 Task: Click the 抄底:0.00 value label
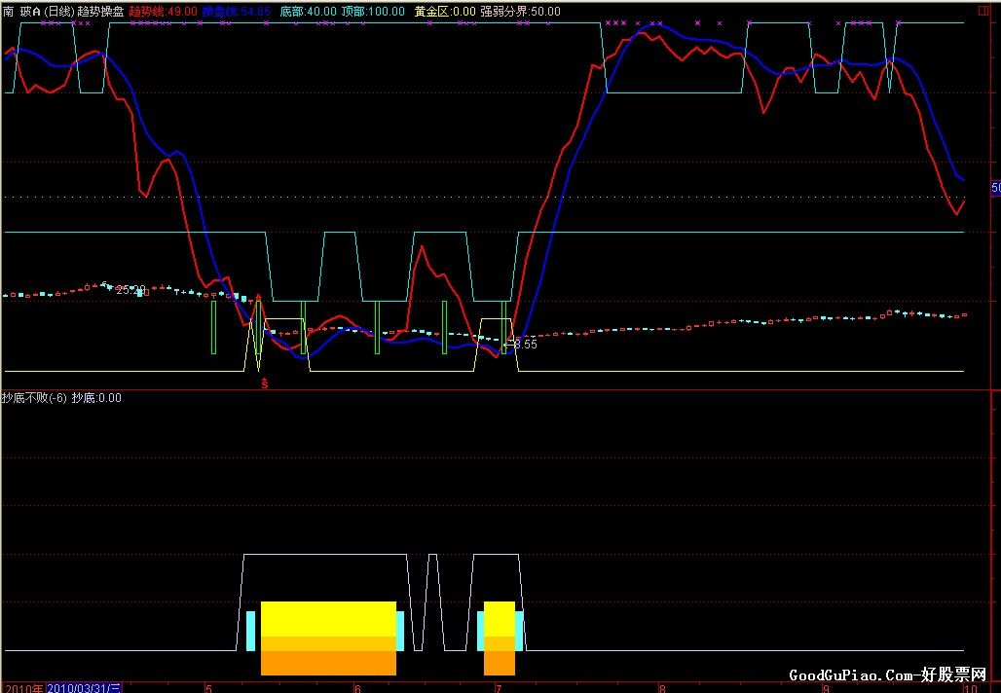96,397
